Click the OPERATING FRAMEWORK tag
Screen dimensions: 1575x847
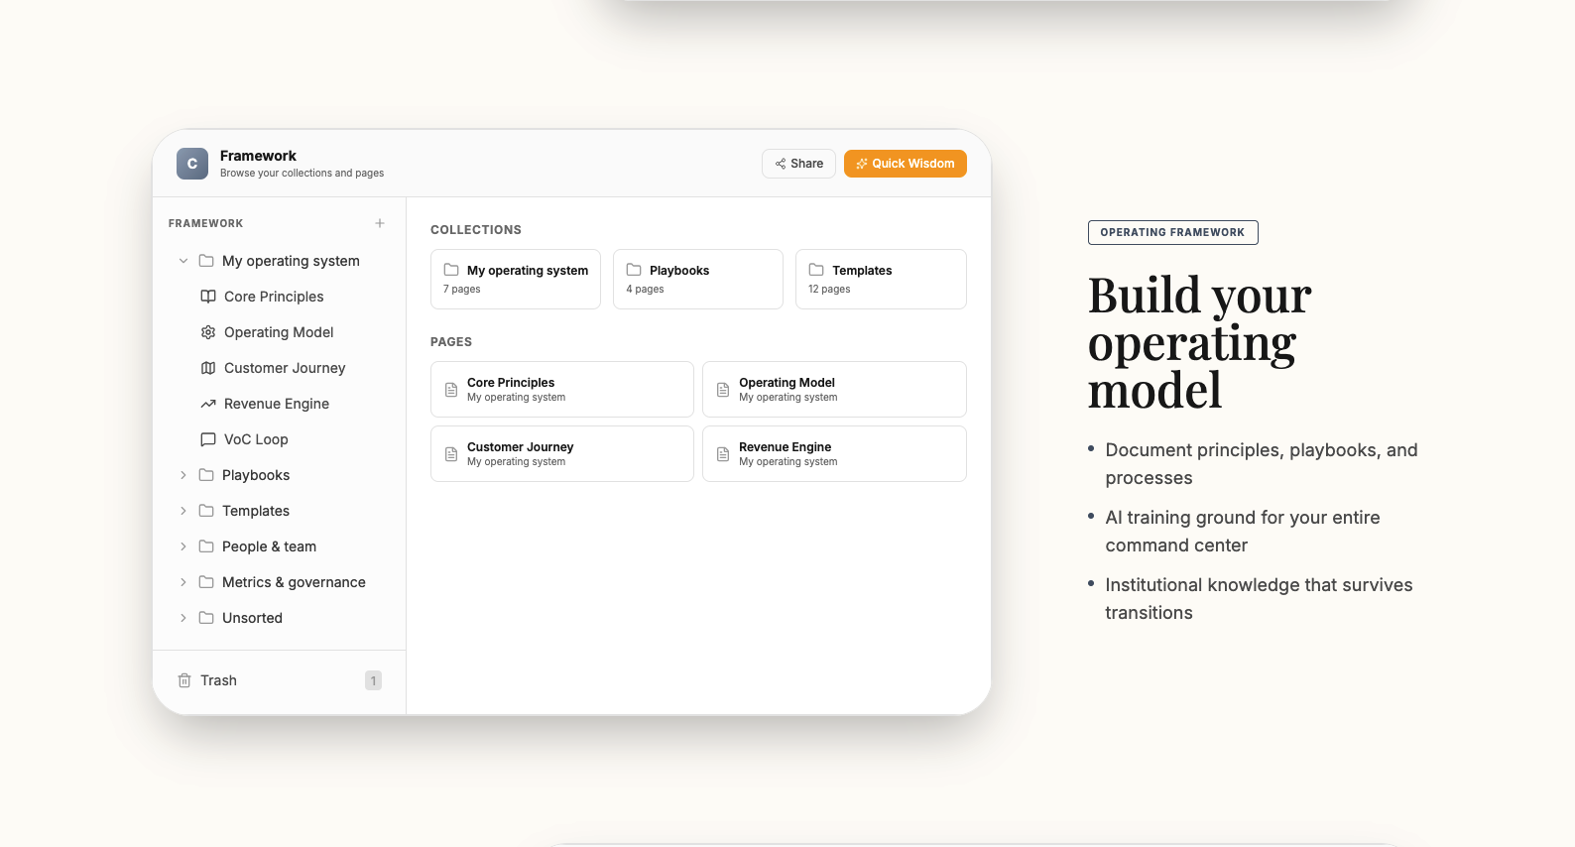[1173, 232]
